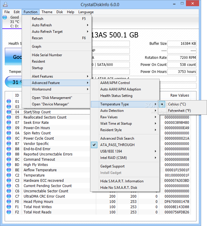Click status orb for C2 Temperature row
The width and height of the screenshot is (207, 226).
tap(9, 175)
